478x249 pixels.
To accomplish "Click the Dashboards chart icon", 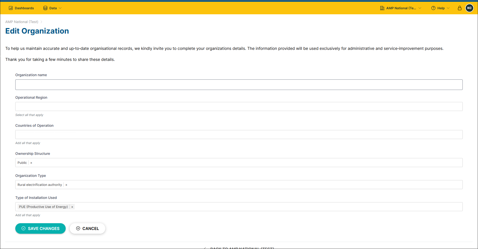I will 11,8.
